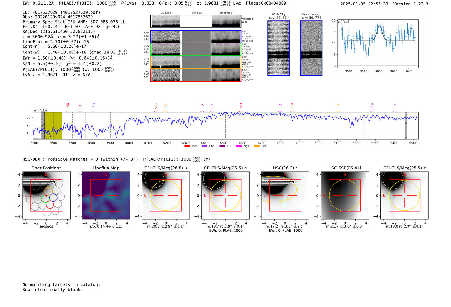Click the With Sky spectrum image

[x=279, y=48]
